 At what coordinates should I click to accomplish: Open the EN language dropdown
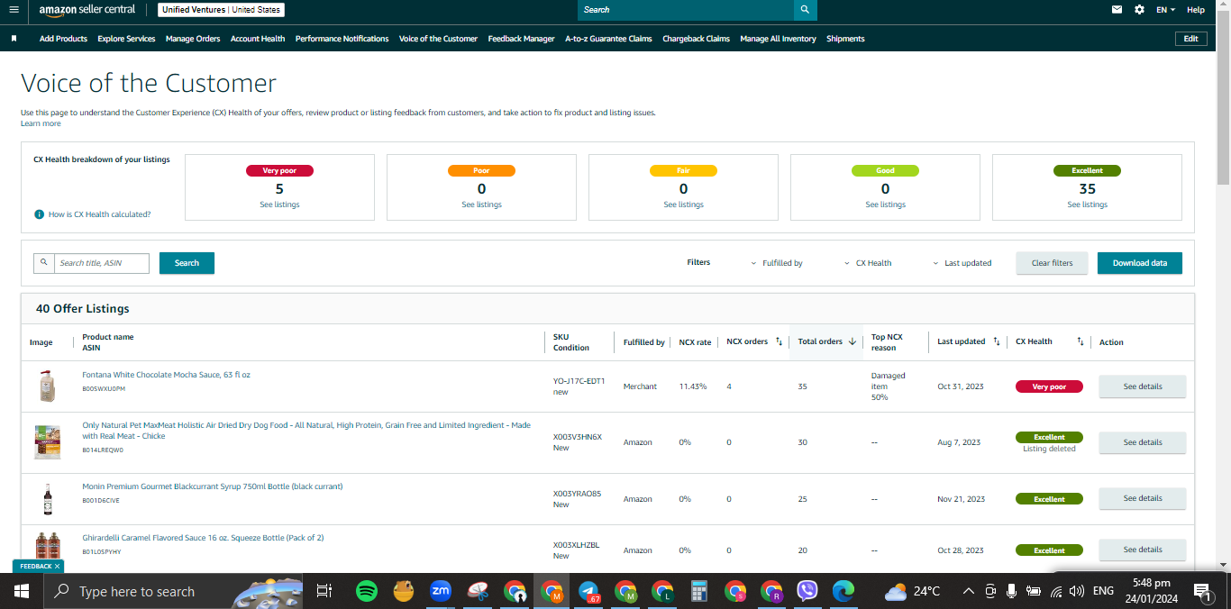pyautogui.click(x=1166, y=10)
